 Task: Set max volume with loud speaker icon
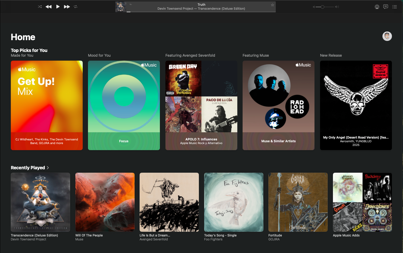click(337, 7)
